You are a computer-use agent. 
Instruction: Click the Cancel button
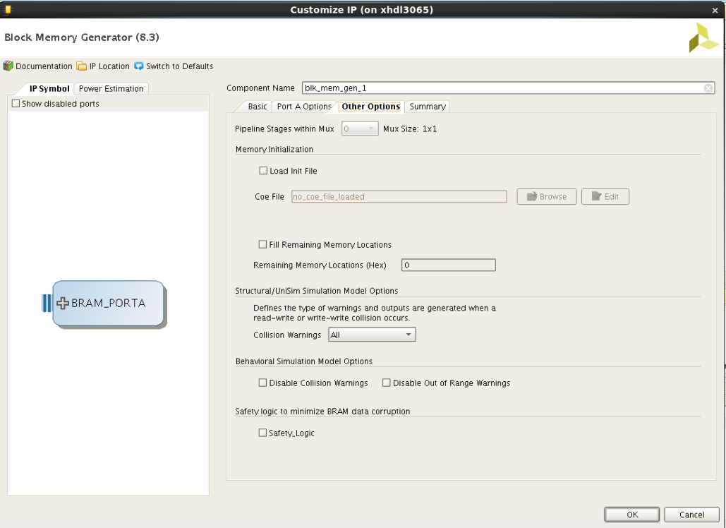tap(691, 514)
